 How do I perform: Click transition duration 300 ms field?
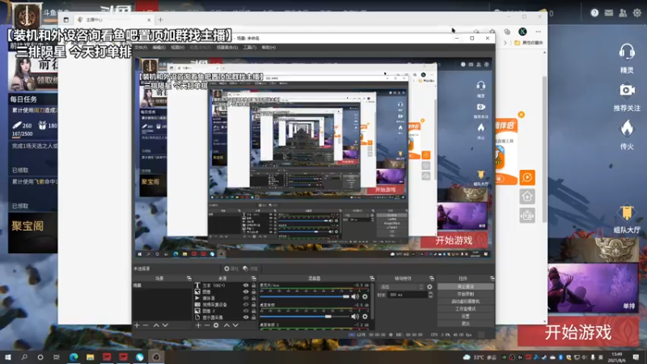[408, 294]
